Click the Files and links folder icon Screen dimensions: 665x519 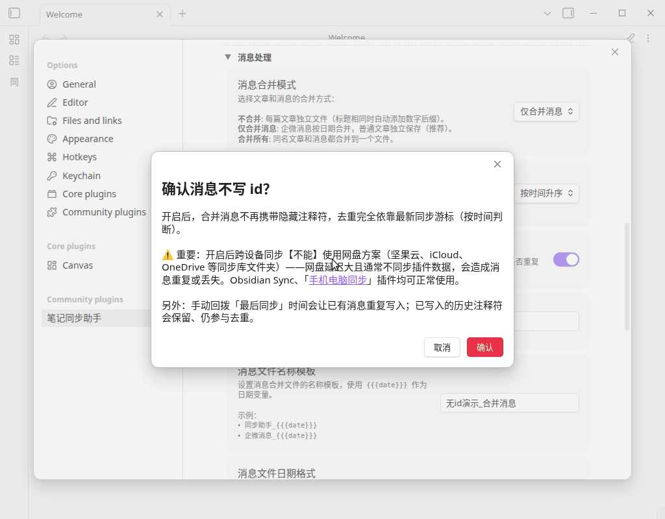click(52, 121)
